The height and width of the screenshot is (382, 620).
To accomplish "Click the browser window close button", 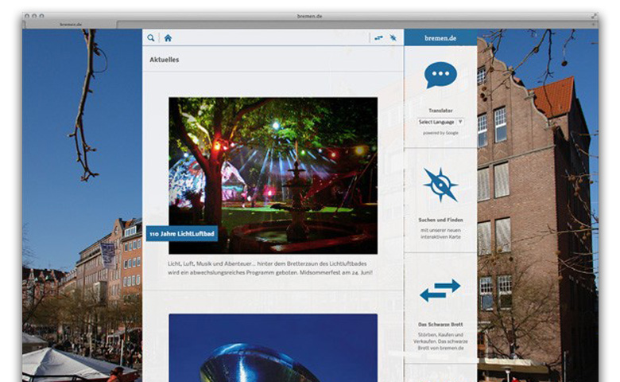I will [27, 16].
